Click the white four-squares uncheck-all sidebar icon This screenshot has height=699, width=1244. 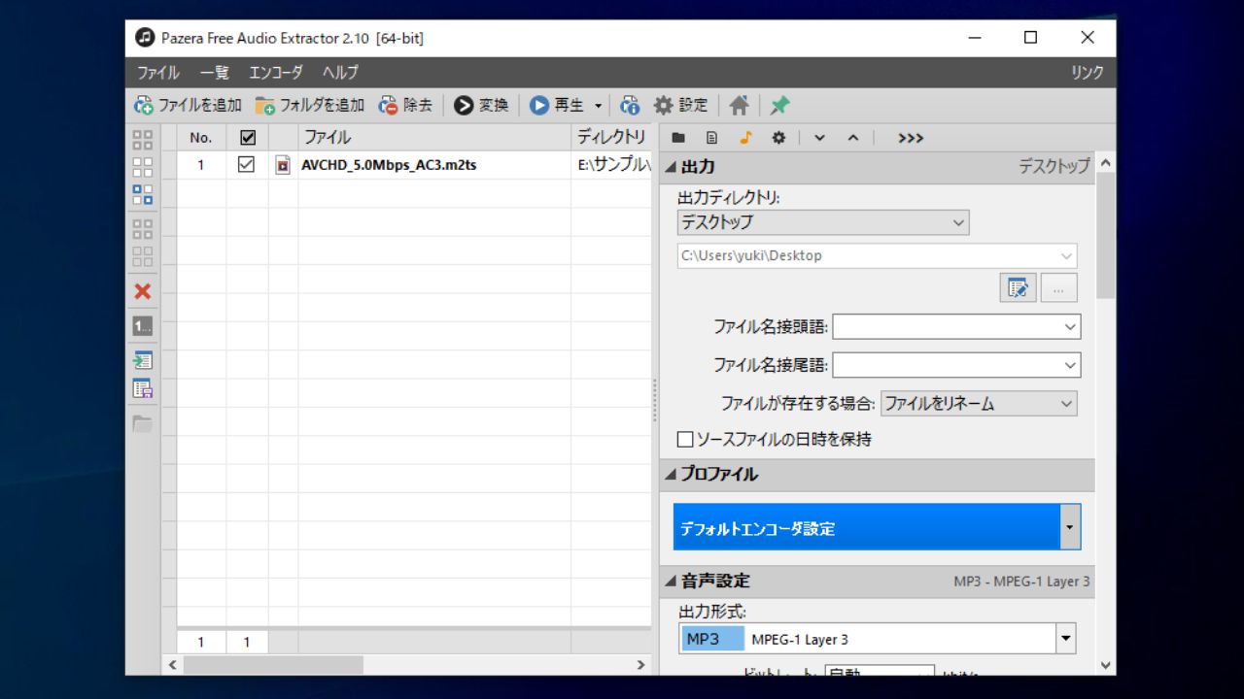(143, 167)
